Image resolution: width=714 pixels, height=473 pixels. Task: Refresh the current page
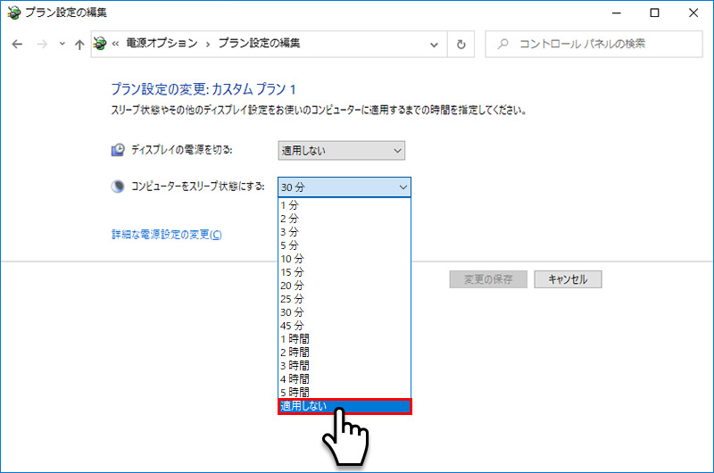pos(461,44)
